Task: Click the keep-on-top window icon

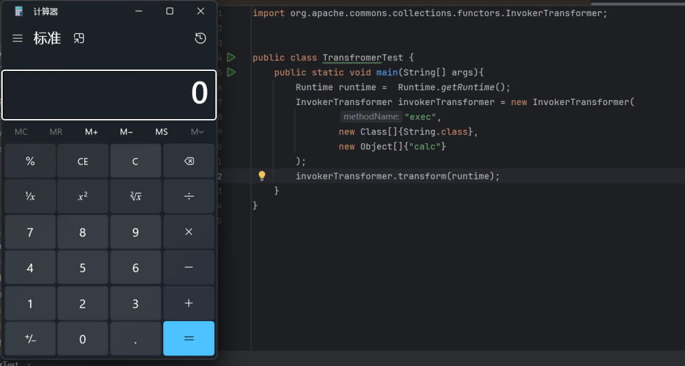Action: [x=79, y=39]
